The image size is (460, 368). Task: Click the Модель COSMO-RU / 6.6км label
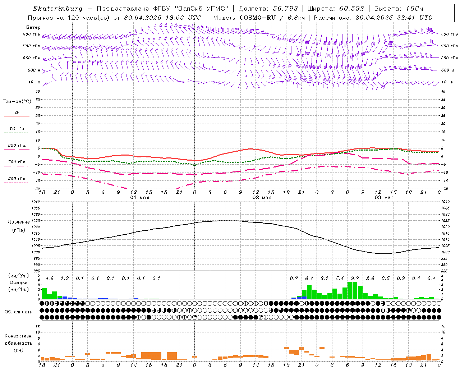259,18
